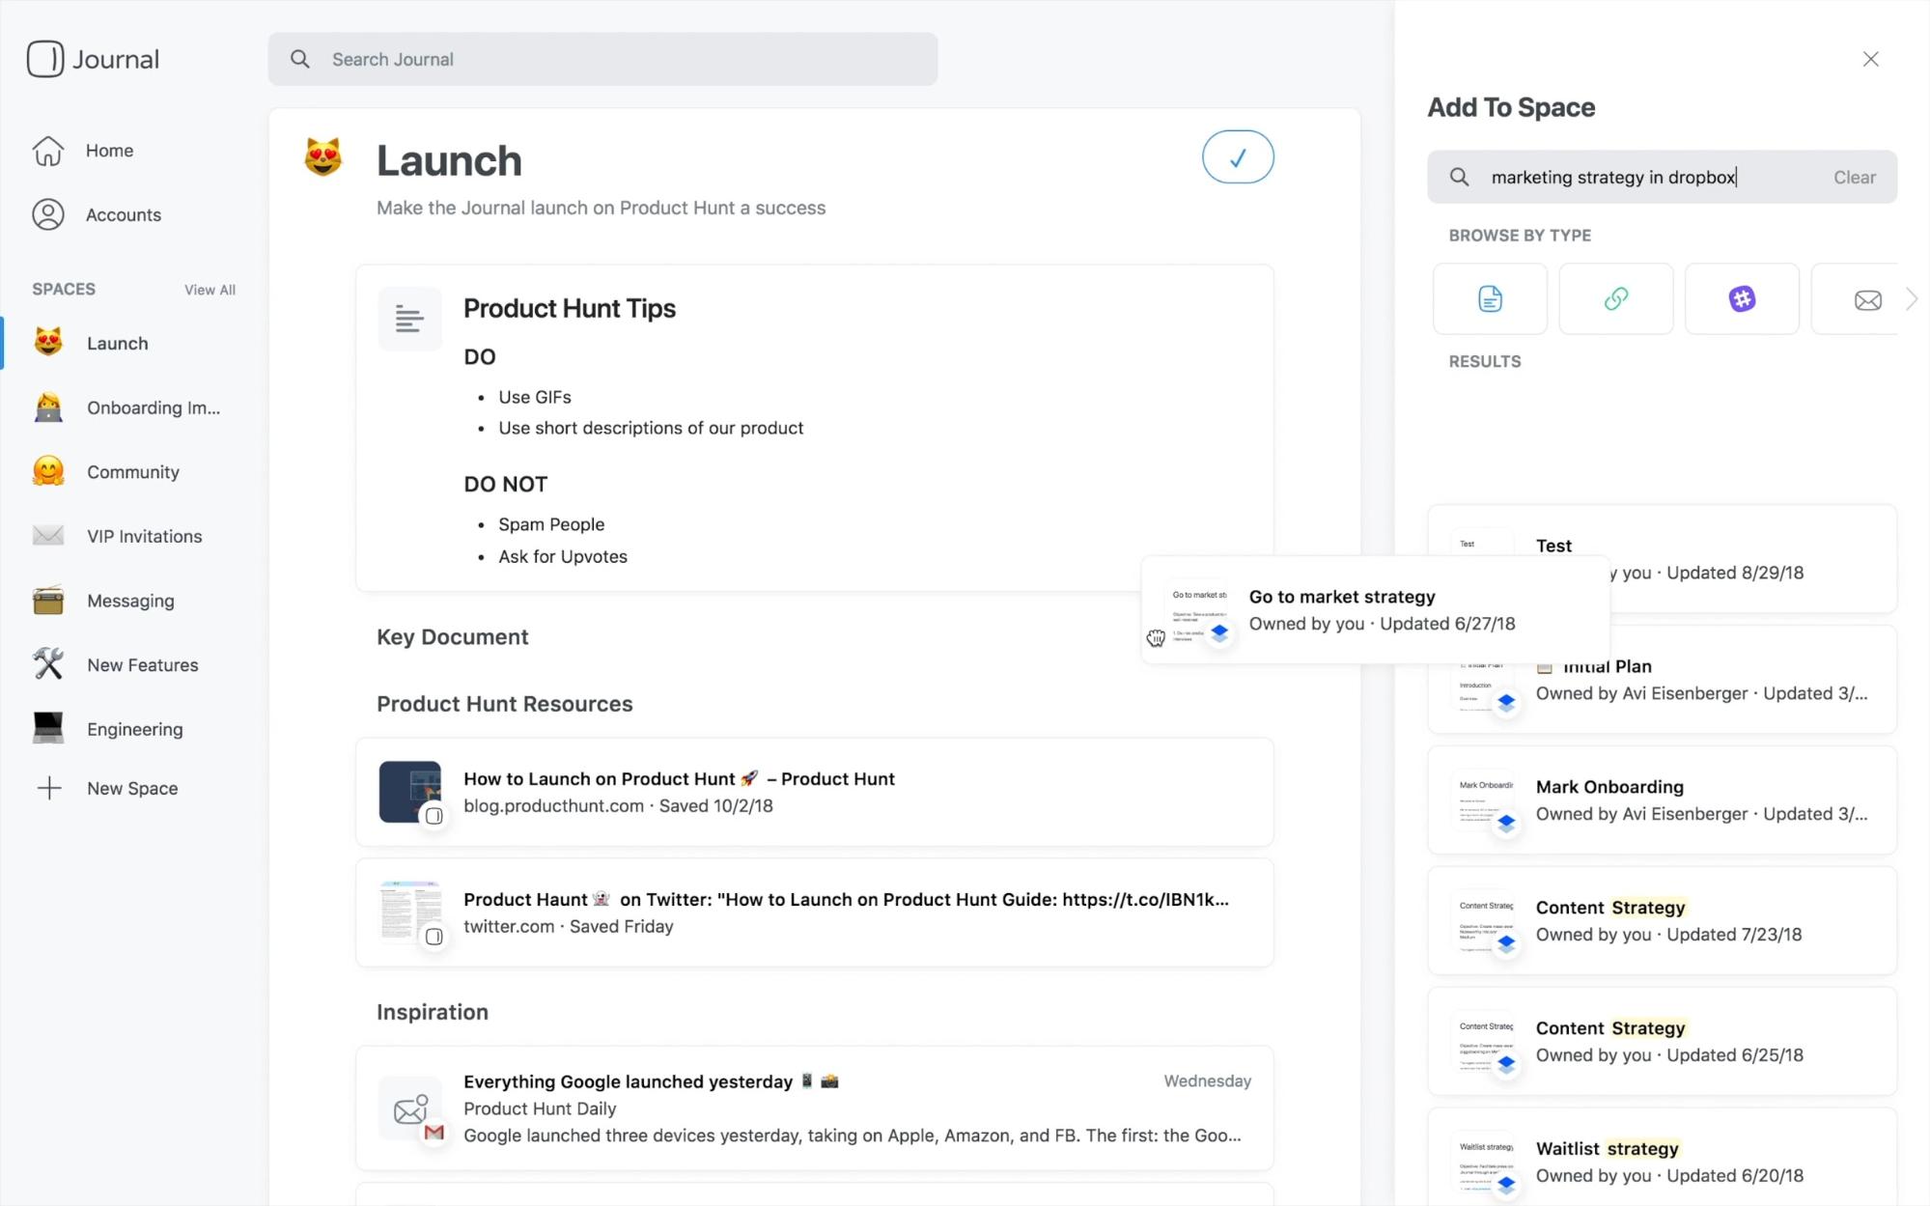This screenshot has height=1206, width=1930.
Task: Open the Community space
Action: click(x=133, y=472)
